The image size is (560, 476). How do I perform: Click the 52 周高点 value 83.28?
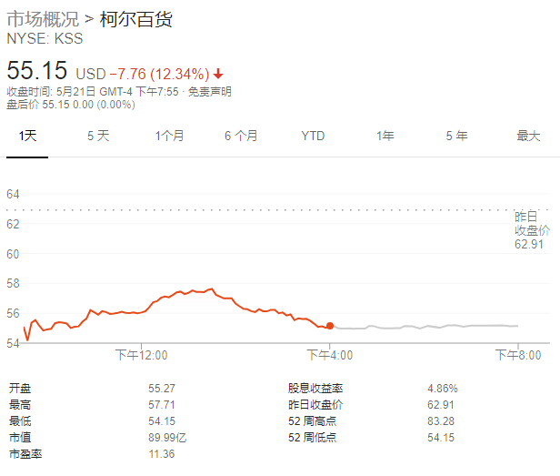[x=441, y=420]
